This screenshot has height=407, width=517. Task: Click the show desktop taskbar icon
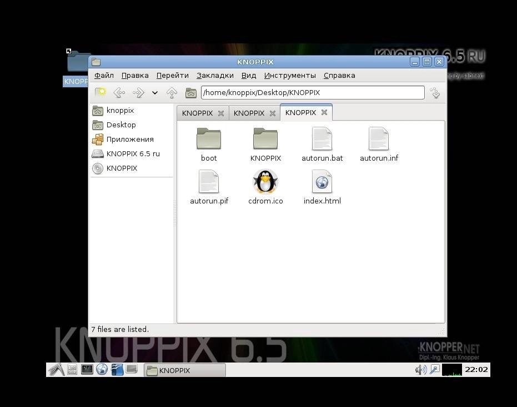(x=132, y=369)
